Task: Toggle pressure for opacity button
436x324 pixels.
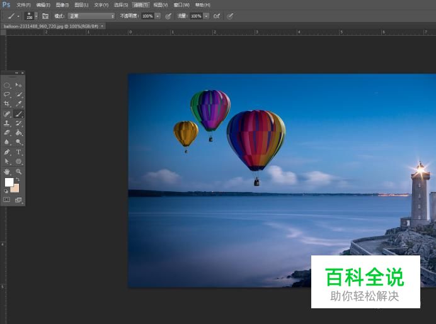Action: (x=168, y=16)
